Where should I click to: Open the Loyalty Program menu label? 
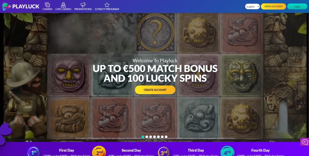point(107,9)
